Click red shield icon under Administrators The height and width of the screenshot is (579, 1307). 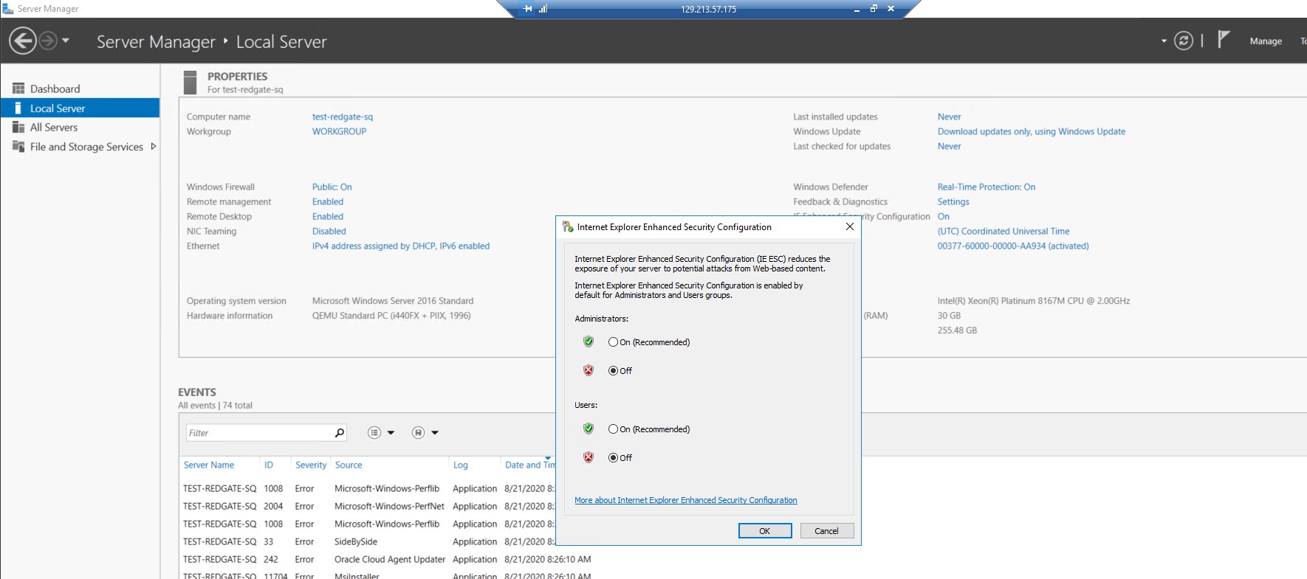pyautogui.click(x=589, y=370)
